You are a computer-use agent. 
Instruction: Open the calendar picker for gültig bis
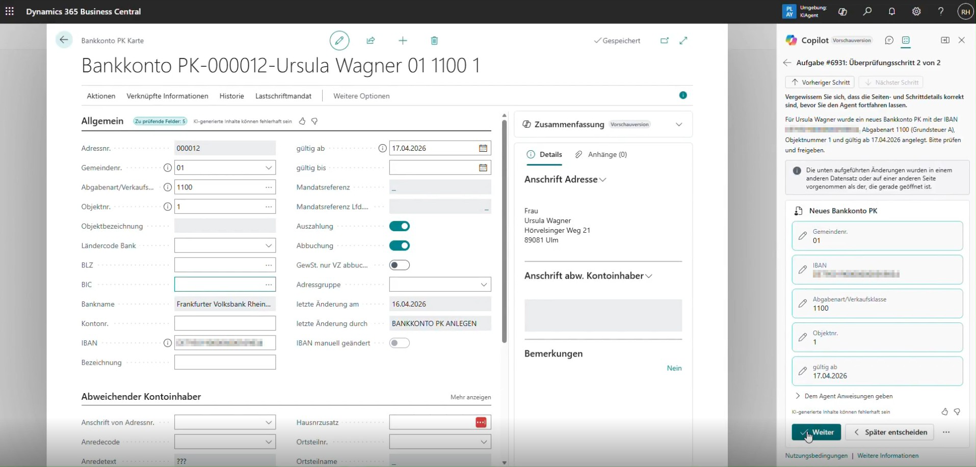coord(483,168)
